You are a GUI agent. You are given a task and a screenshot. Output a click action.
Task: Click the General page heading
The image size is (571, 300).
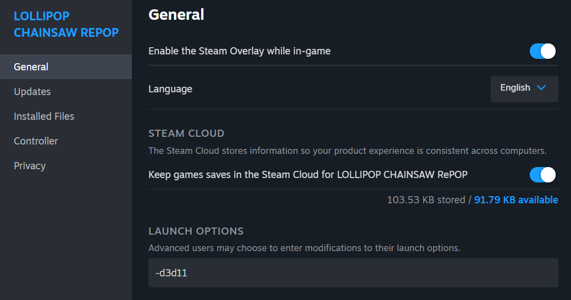click(x=176, y=15)
